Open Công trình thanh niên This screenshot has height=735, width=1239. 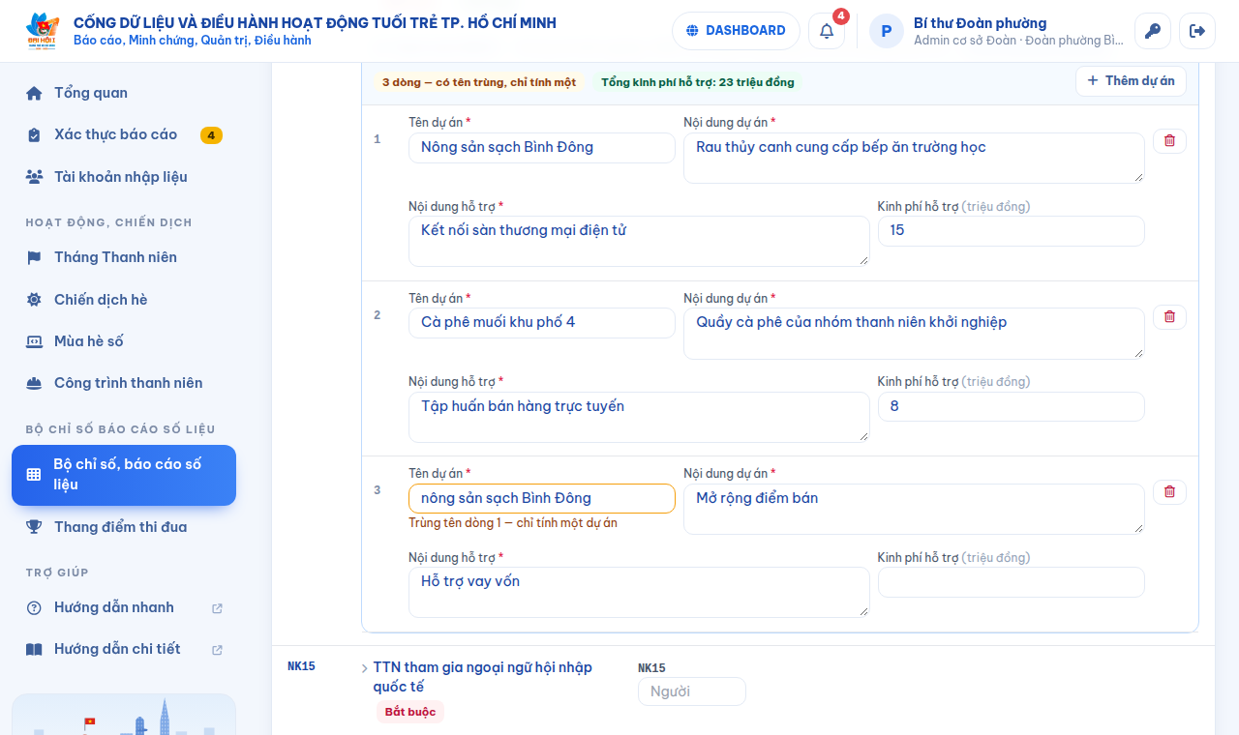(124, 383)
